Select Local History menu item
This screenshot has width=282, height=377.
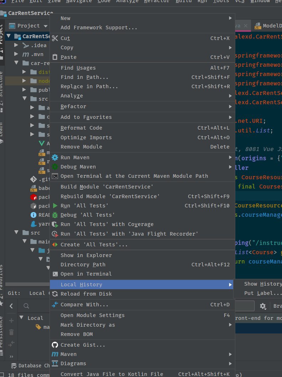pos(142,285)
